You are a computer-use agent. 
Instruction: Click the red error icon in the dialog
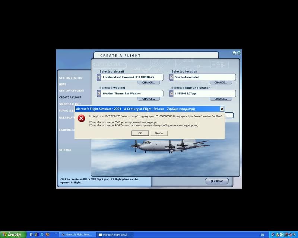pyautogui.click(x=81, y=118)
